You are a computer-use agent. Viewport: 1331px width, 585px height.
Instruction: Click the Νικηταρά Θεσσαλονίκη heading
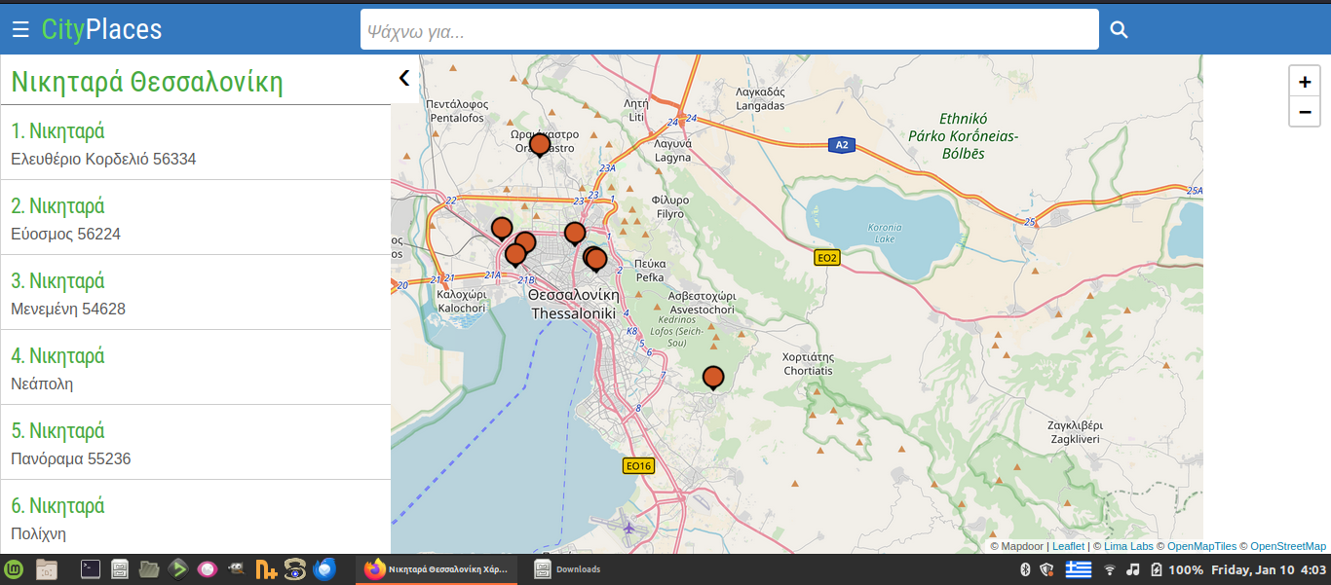tap(147, 82)
